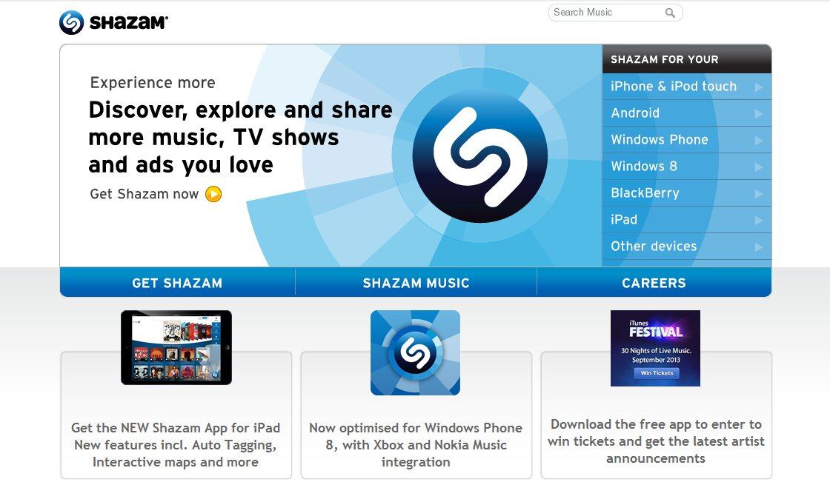The image size is (830, 482).
Task: Expand the Other devices arrow
Action: 759,247
